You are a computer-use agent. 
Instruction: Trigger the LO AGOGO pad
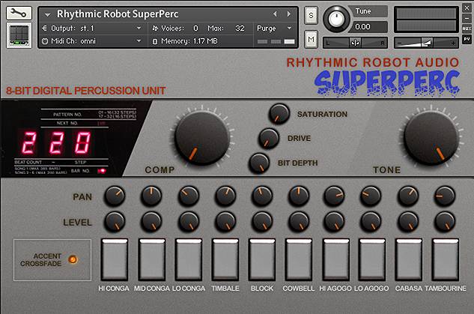(x=372, y=259)
